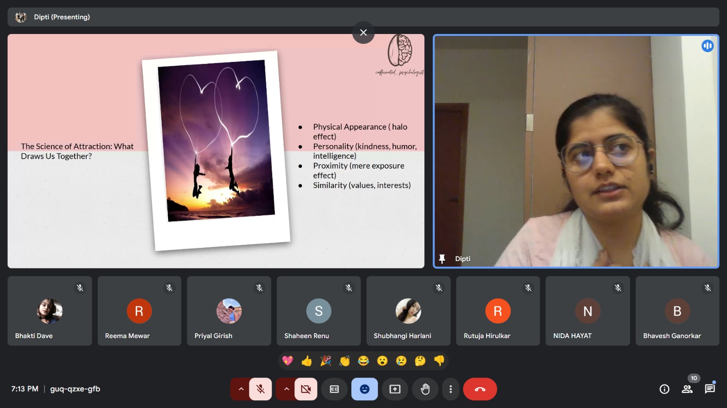Expand audio settings arrow beside microphone
727x408 pixels.
(x=241, y=389)
